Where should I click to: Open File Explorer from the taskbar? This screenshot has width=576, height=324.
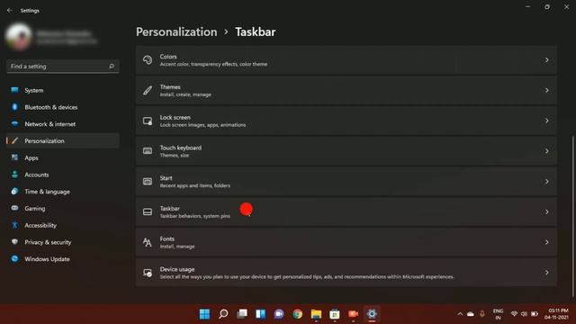click(x=316, y=314)
